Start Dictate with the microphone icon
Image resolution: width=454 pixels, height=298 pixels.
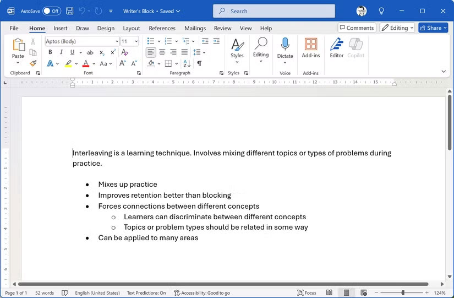click(285, 48)
